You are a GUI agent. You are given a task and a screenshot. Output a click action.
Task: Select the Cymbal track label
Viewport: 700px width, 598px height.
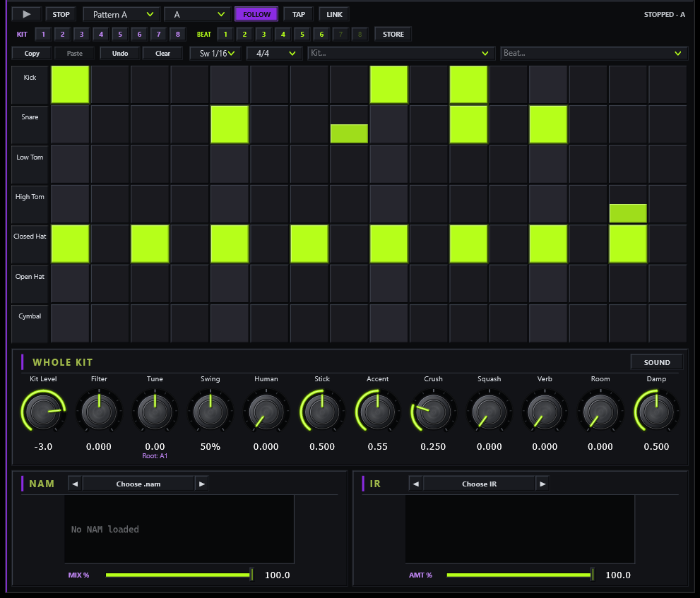coord(30,323)
